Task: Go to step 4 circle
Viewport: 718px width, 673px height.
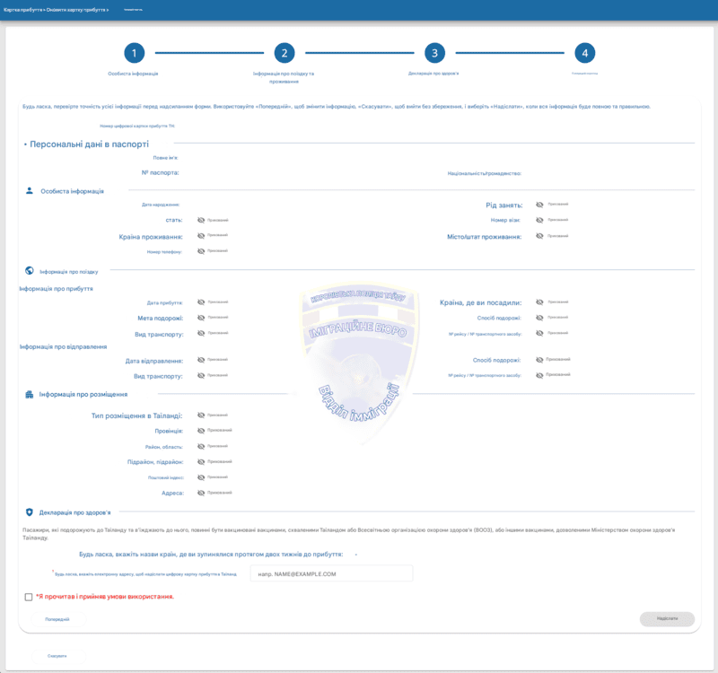Action: point(585,53)
